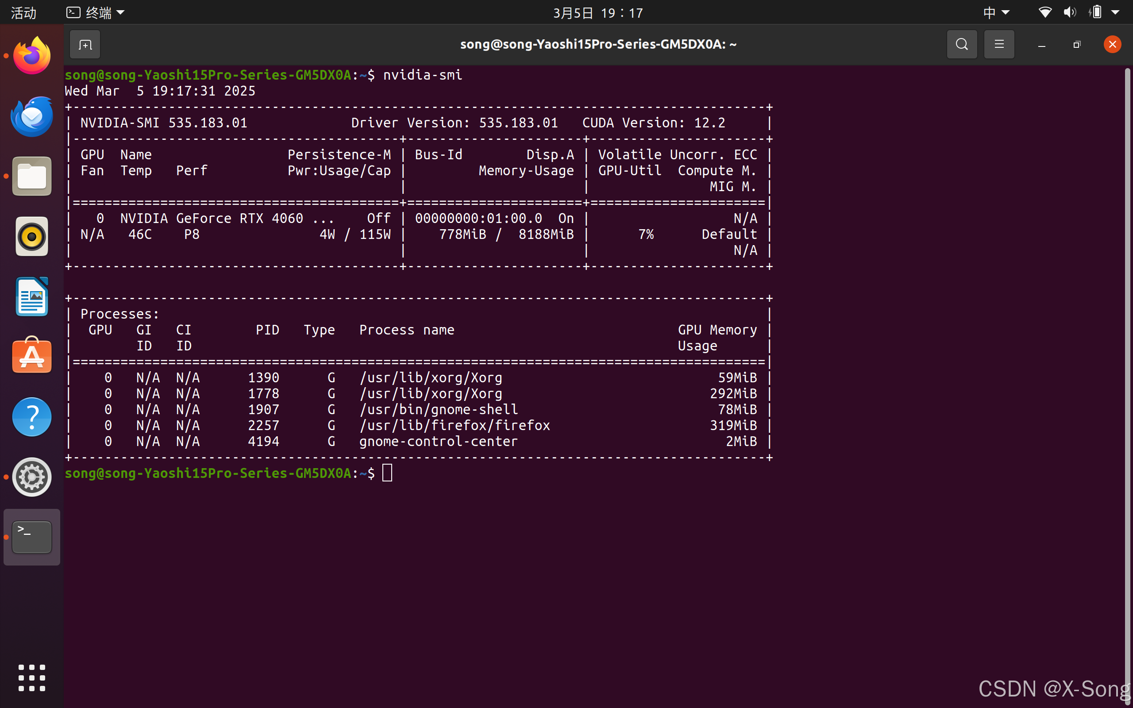Open the 中 input method dropdown
1133x708 pixels.
coord(996,13)
